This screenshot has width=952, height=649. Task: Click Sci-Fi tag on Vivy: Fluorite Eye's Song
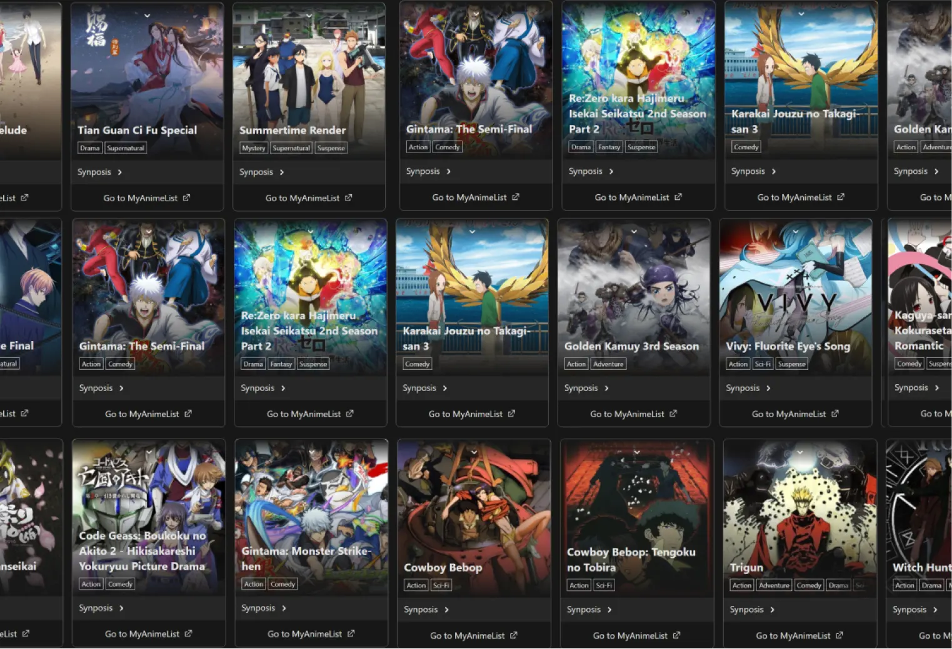[x=763, y=364]
